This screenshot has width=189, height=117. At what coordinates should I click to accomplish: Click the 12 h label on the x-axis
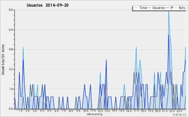100,111
